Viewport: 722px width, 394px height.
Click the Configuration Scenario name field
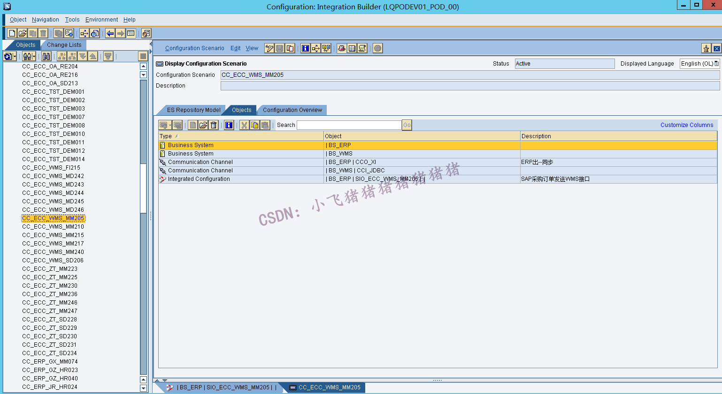click(470, 75)
